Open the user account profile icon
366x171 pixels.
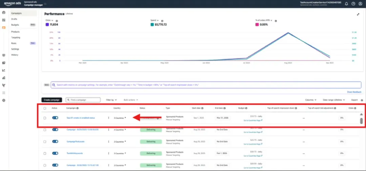[360, 4]
